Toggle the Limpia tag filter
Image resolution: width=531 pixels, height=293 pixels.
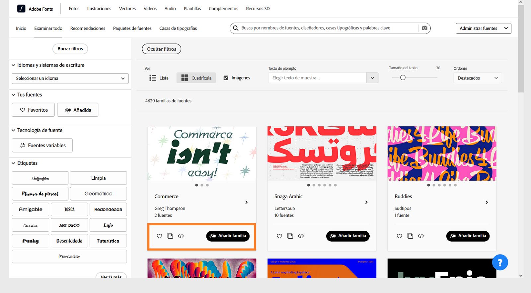99,178
